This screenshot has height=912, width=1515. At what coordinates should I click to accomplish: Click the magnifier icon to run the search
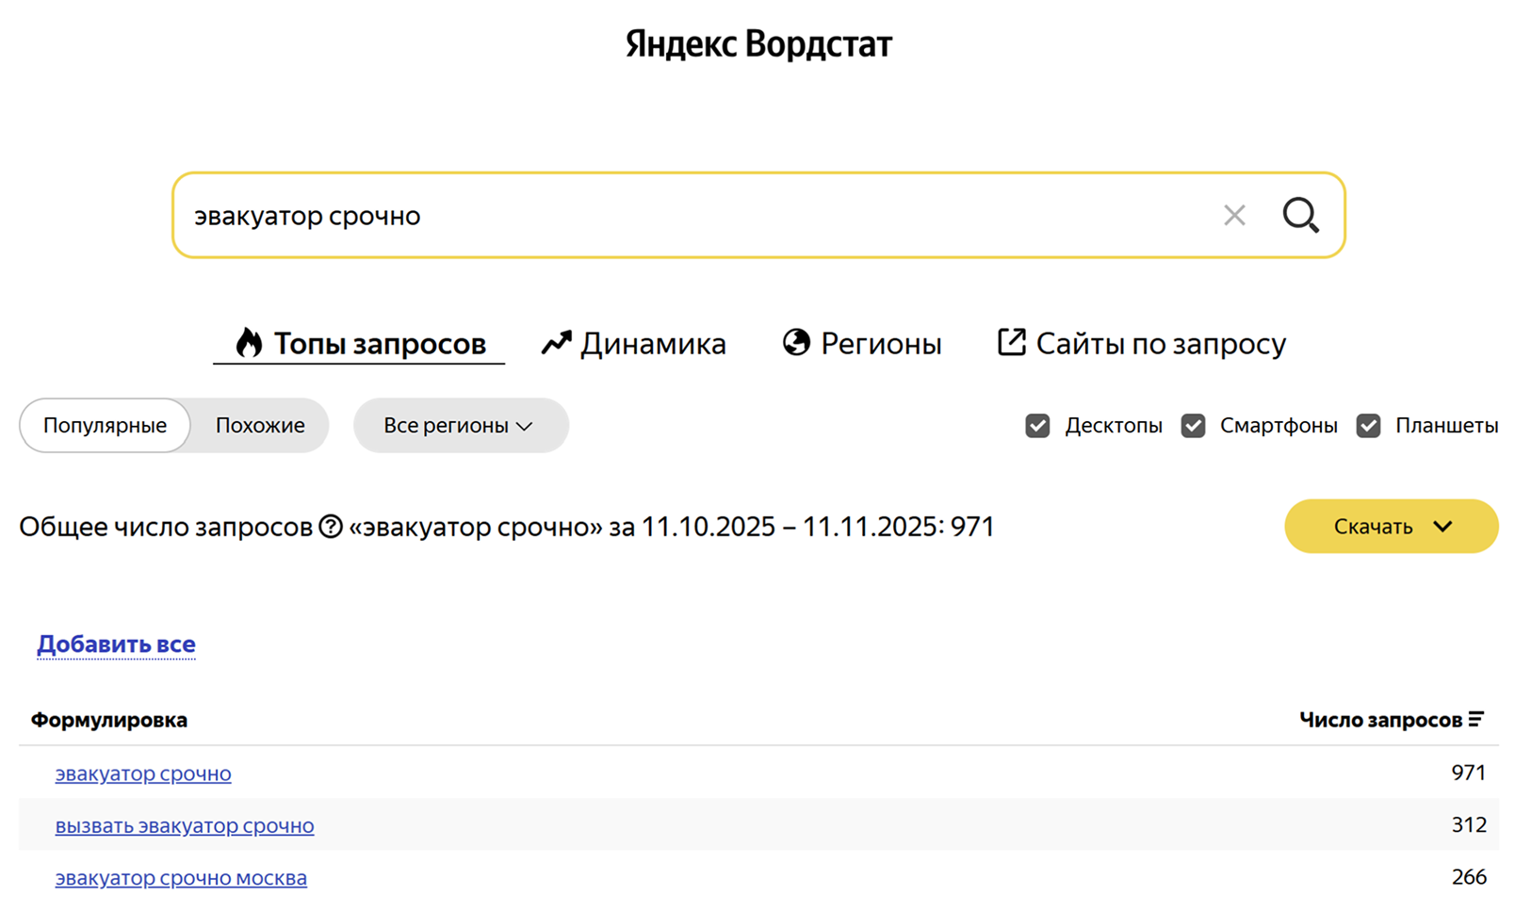click(1301, 216)
